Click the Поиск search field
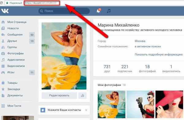The width and height of the screenshot is (184, 120). (x=64, y=11)
